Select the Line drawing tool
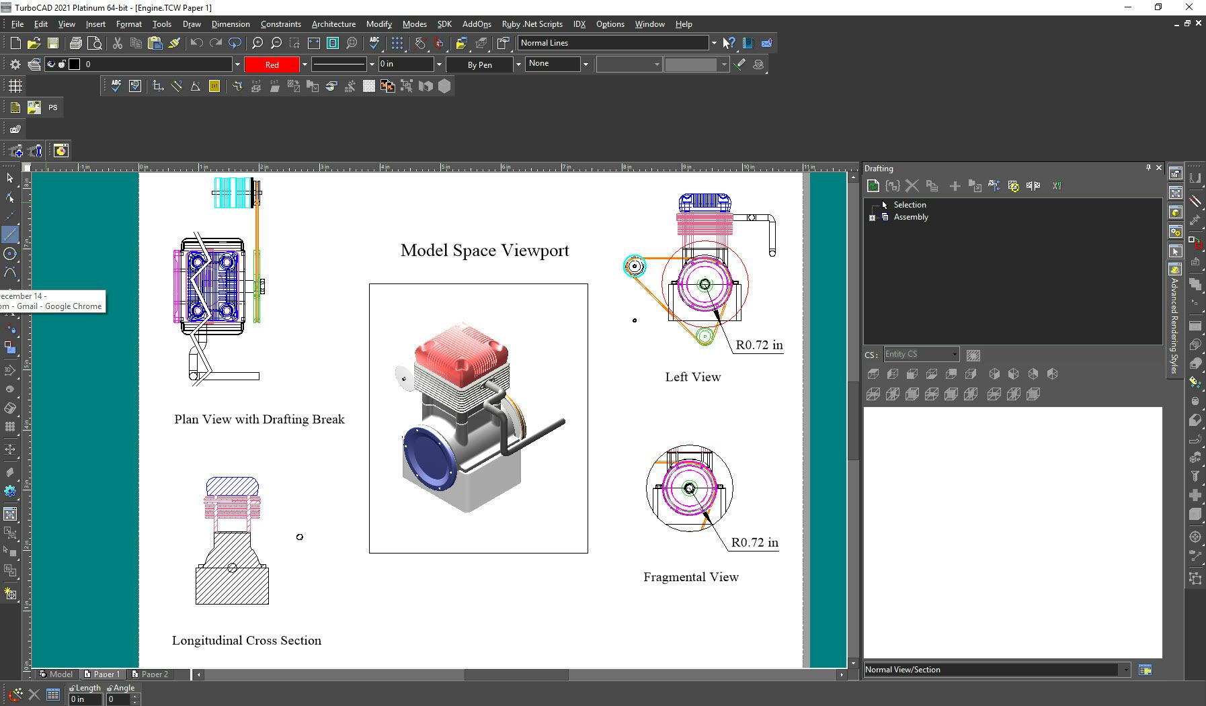 tap(10, 234)
